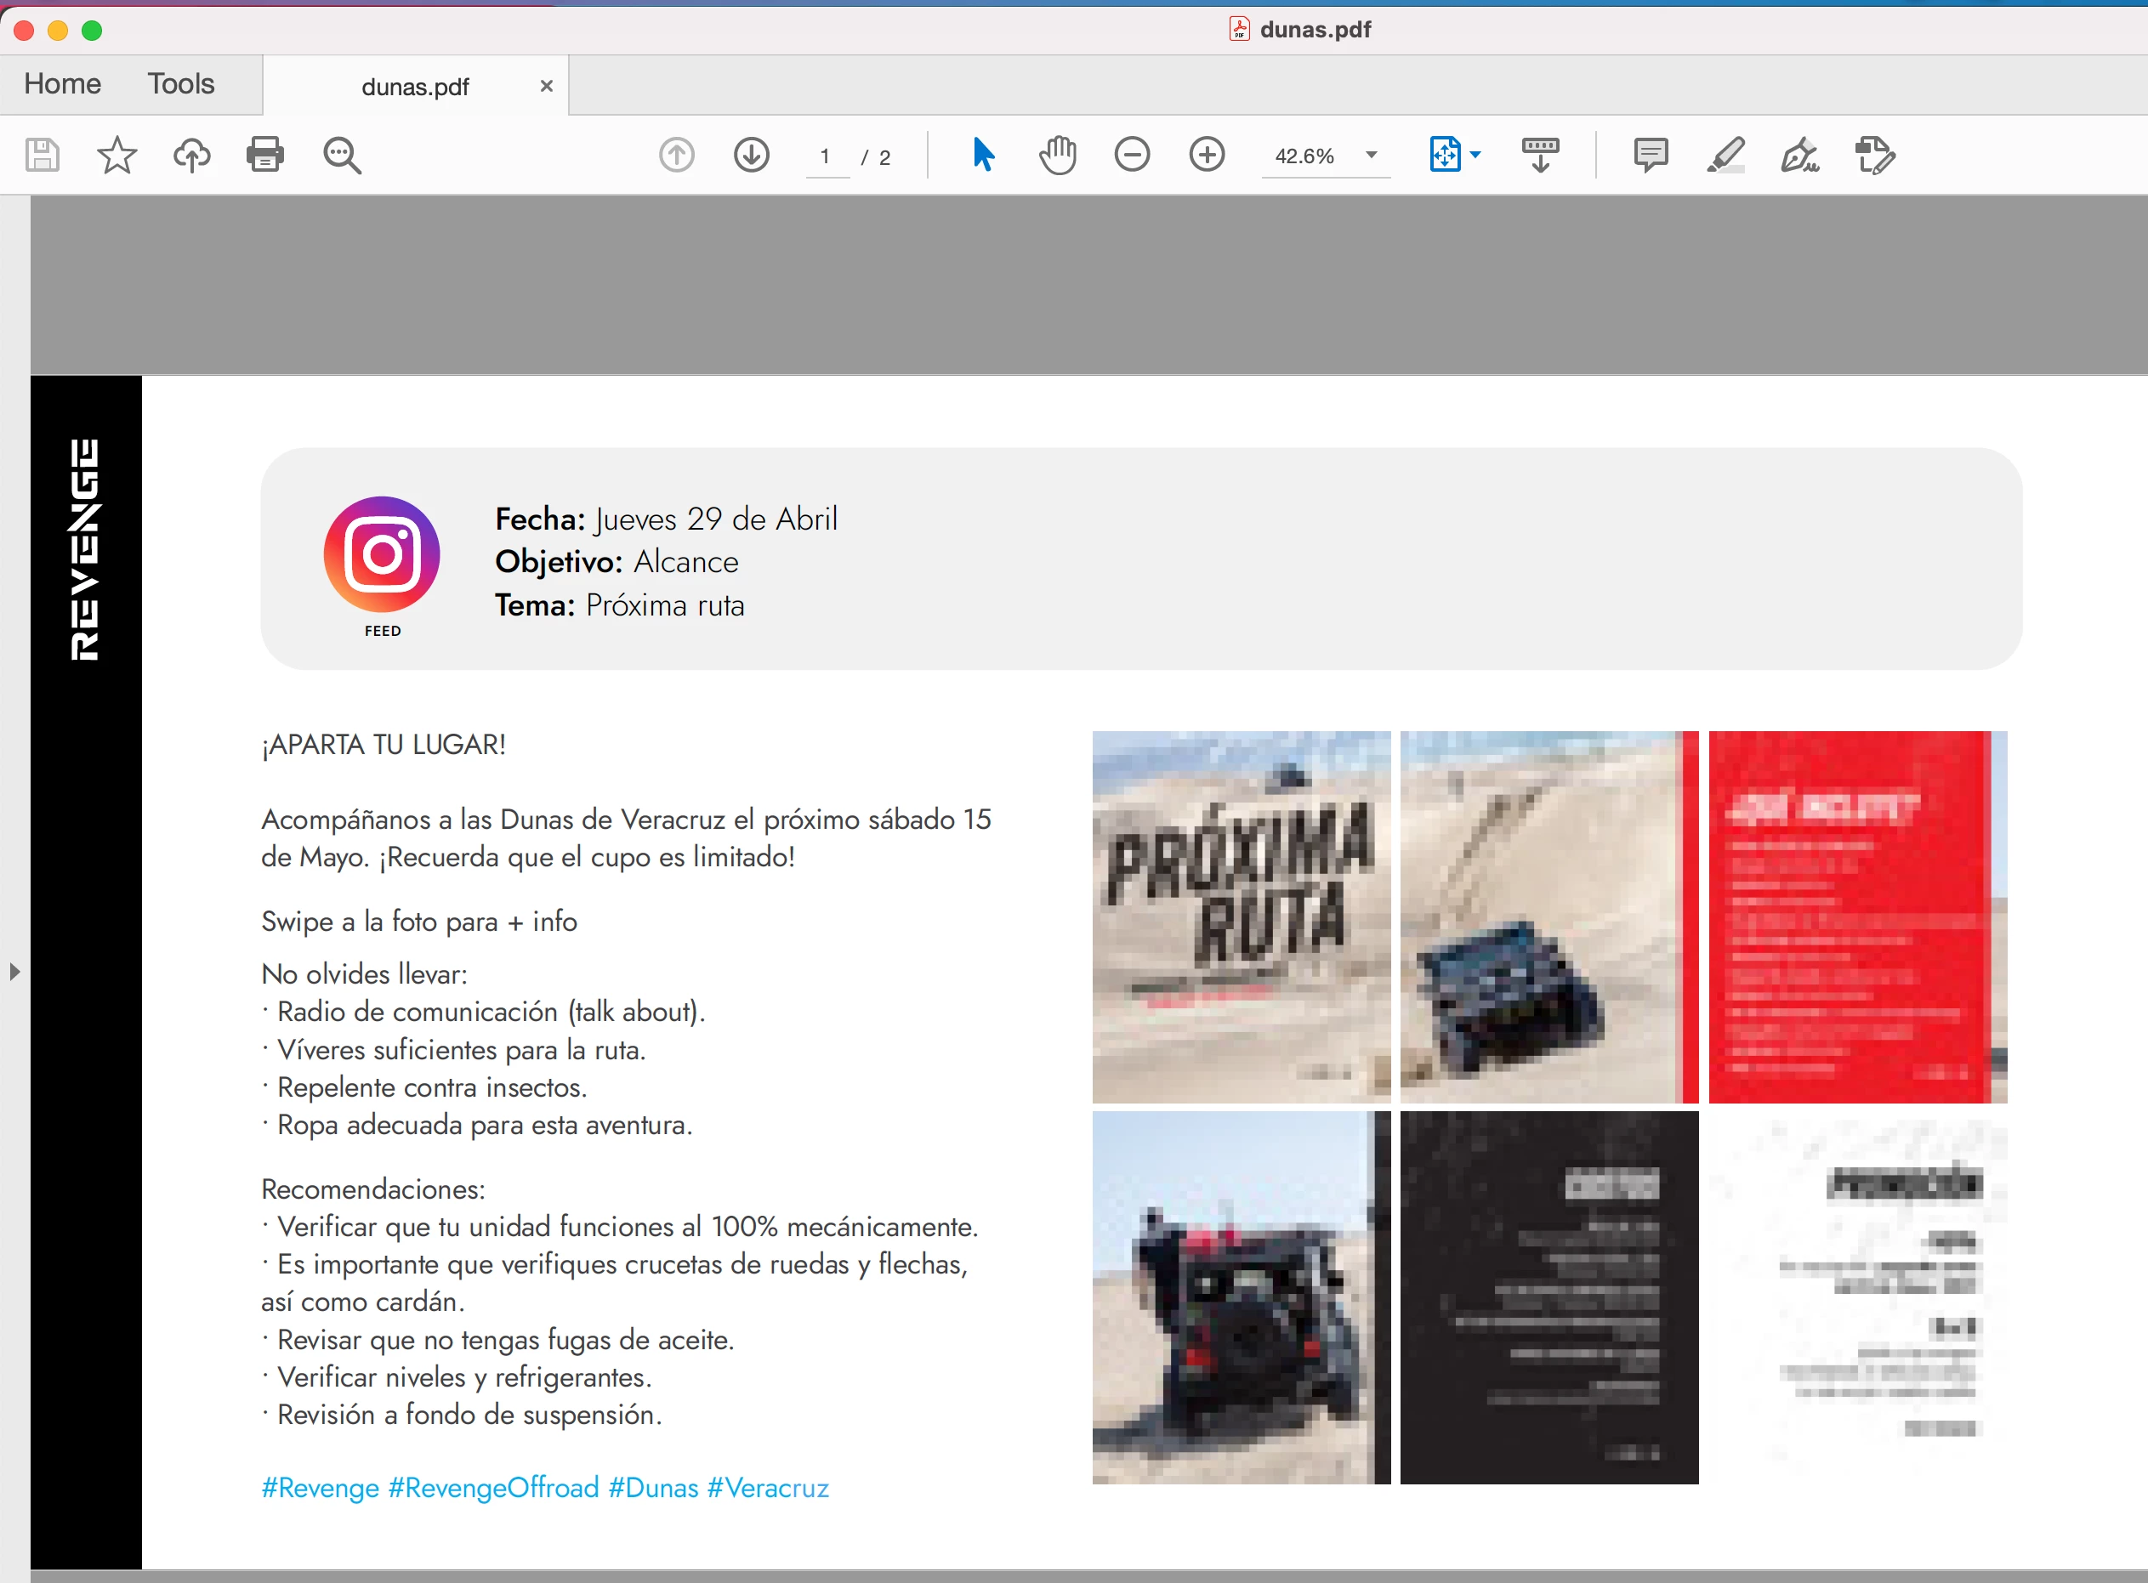
Task: Add file to starred bookmarks
Action: click(117, 156)
